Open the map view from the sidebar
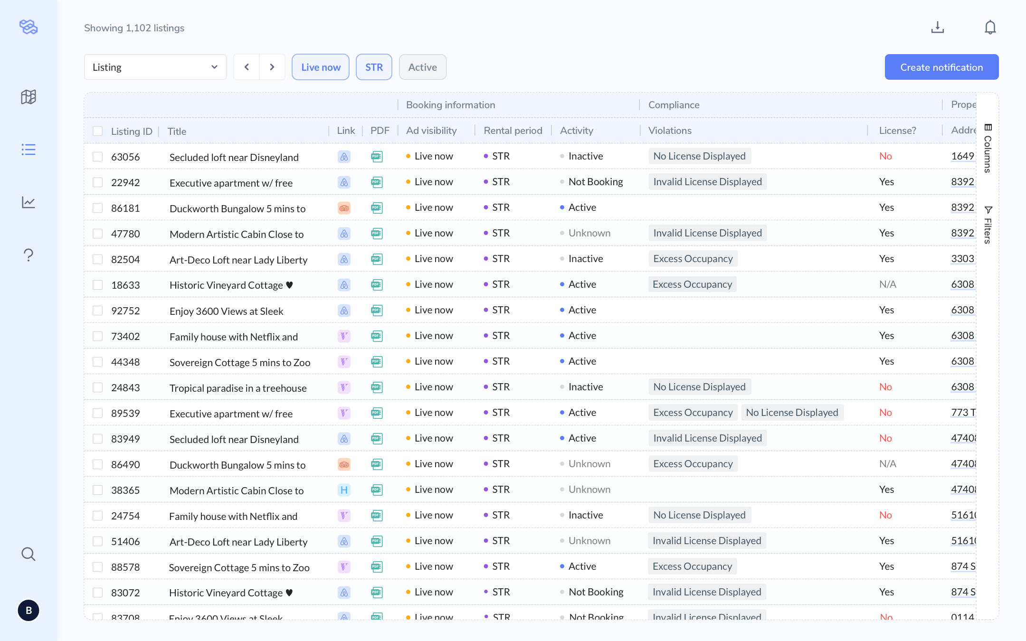Screen dimensions: 1026x641 click(x=28, y=97)
